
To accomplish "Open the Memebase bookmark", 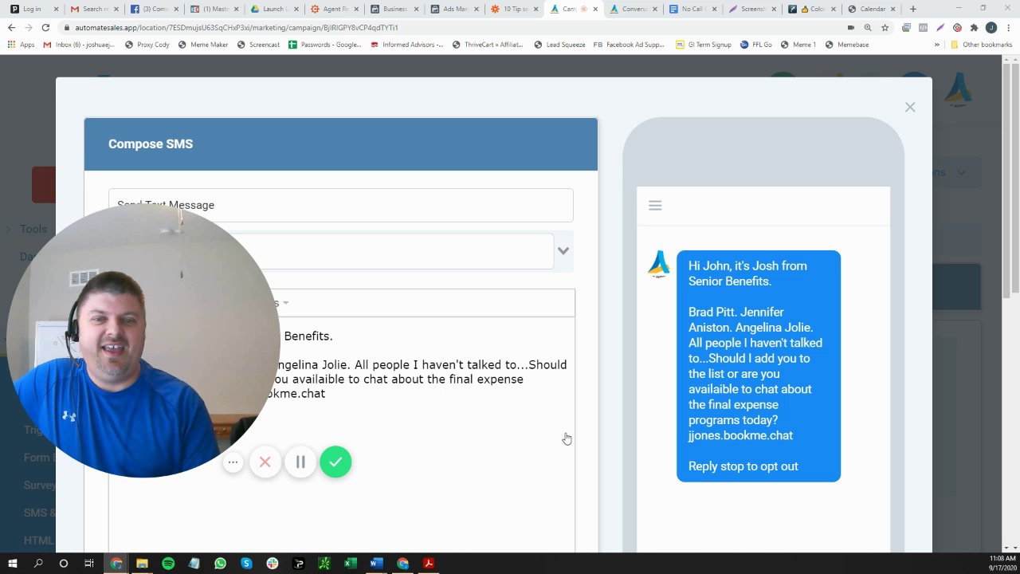I will tap(846, 45).
